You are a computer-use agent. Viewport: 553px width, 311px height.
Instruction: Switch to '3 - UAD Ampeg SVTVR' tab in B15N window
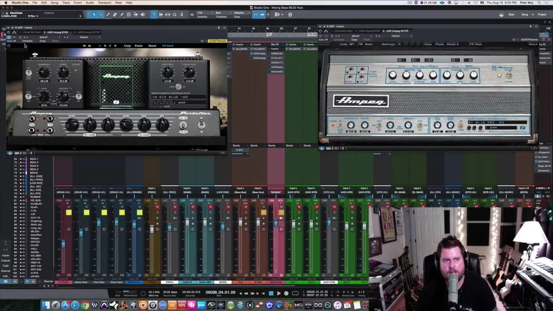[x=87, y=32]
